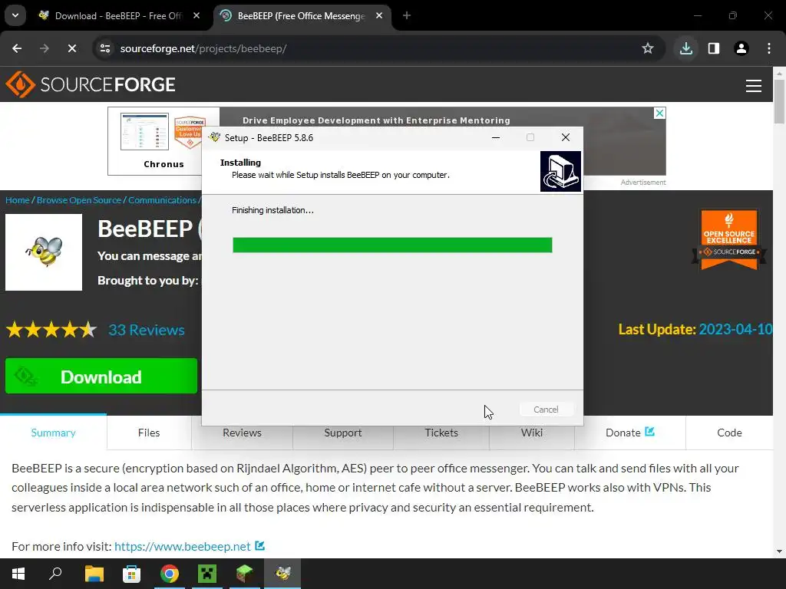Screen dimensions: 786x589
Task: Open a new browser tab
Action: tap(407, 15)
